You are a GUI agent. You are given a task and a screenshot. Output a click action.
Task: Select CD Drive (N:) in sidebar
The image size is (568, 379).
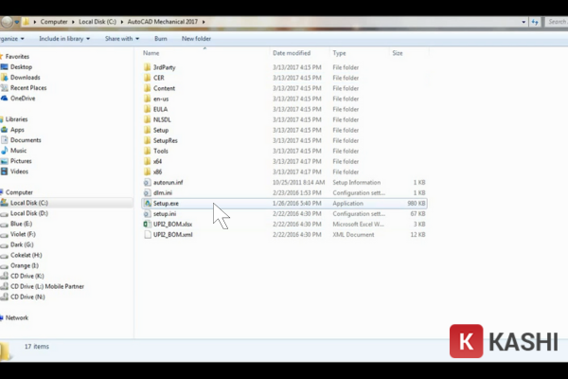(27, 297)
